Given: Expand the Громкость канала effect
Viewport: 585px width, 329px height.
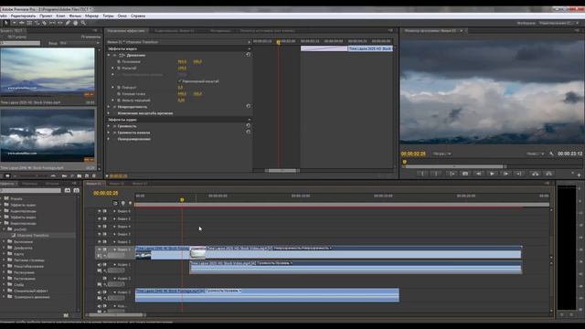Looking at the screenshot, I should 109,133.
